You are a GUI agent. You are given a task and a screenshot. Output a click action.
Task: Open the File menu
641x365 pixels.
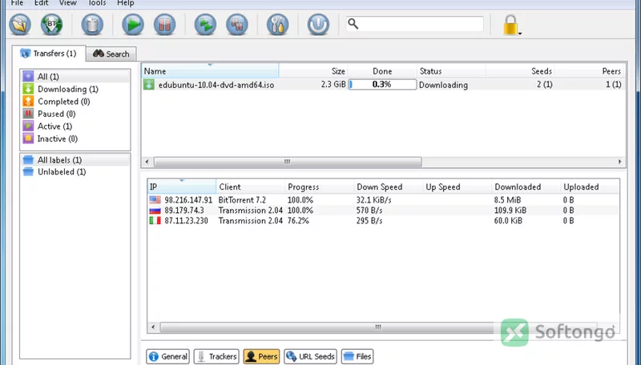point(17,3)
